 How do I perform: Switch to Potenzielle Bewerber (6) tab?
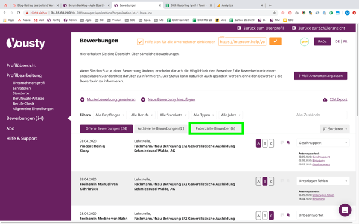(215, 128)
